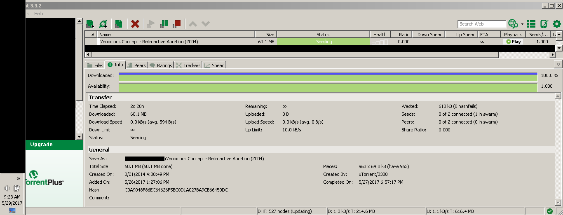Click the Info panel scroll up arrow
This screenshot has height=215, width=563.
[558, 96]
